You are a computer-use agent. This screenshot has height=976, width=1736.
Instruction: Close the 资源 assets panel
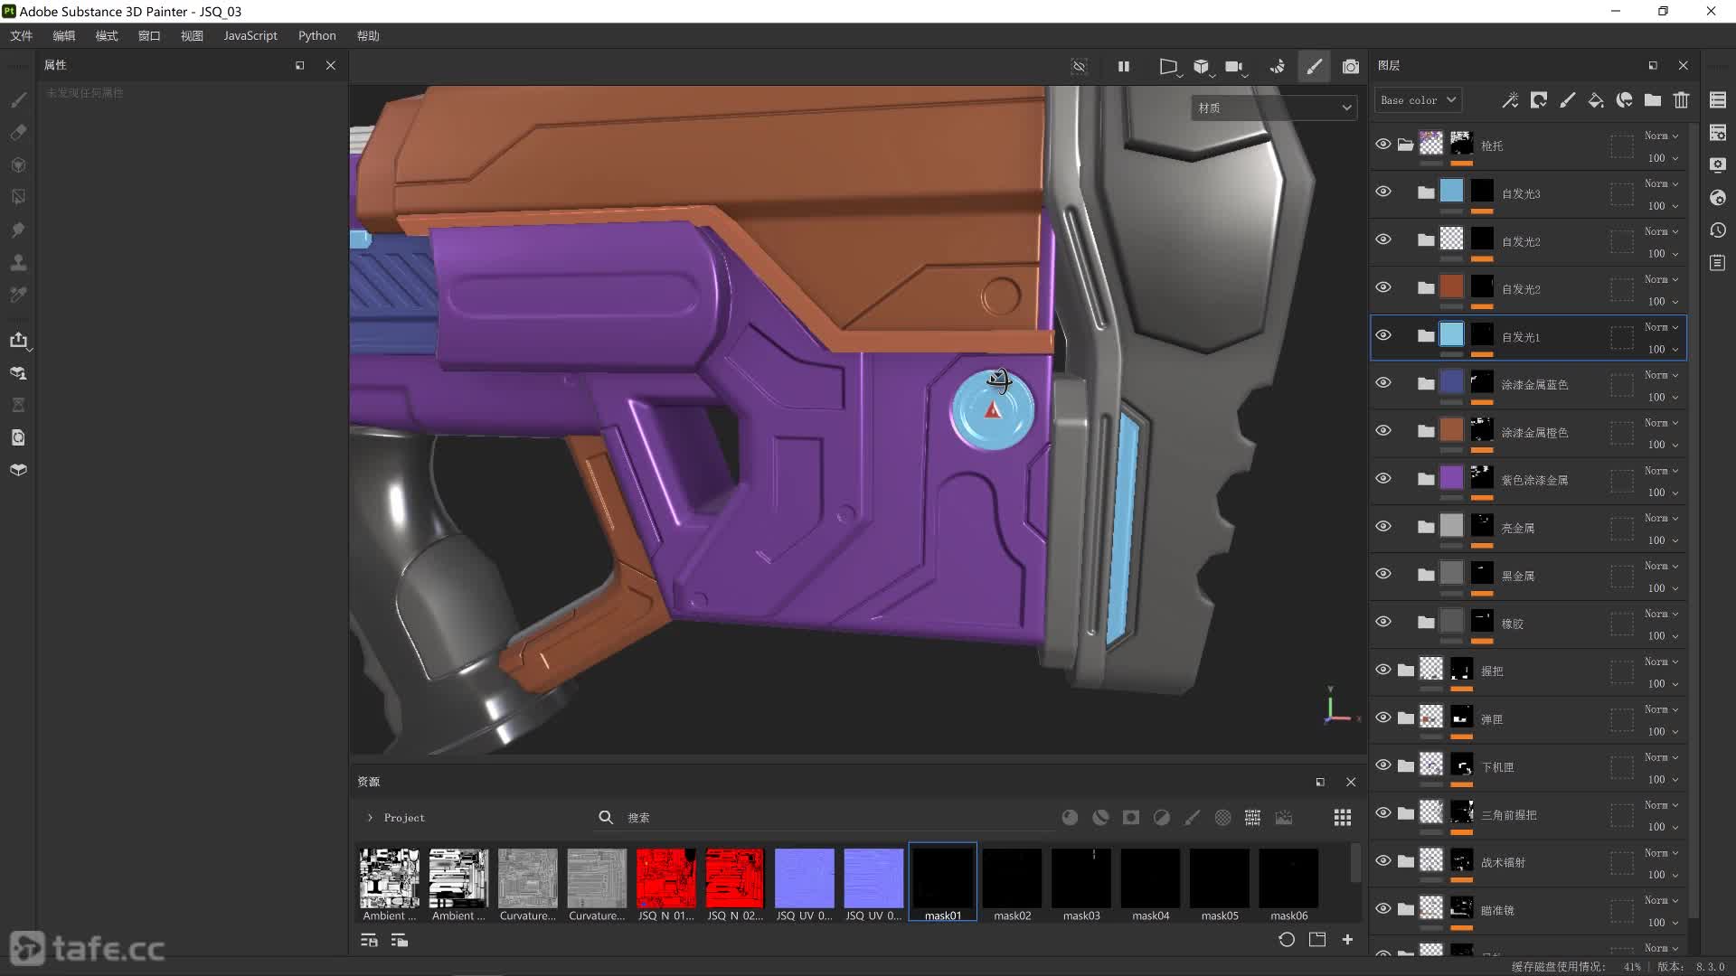(1351, 782)
